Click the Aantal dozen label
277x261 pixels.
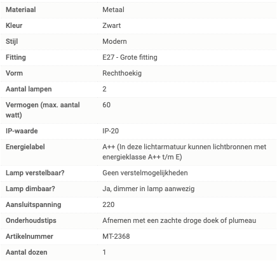(x=27, y=252)
